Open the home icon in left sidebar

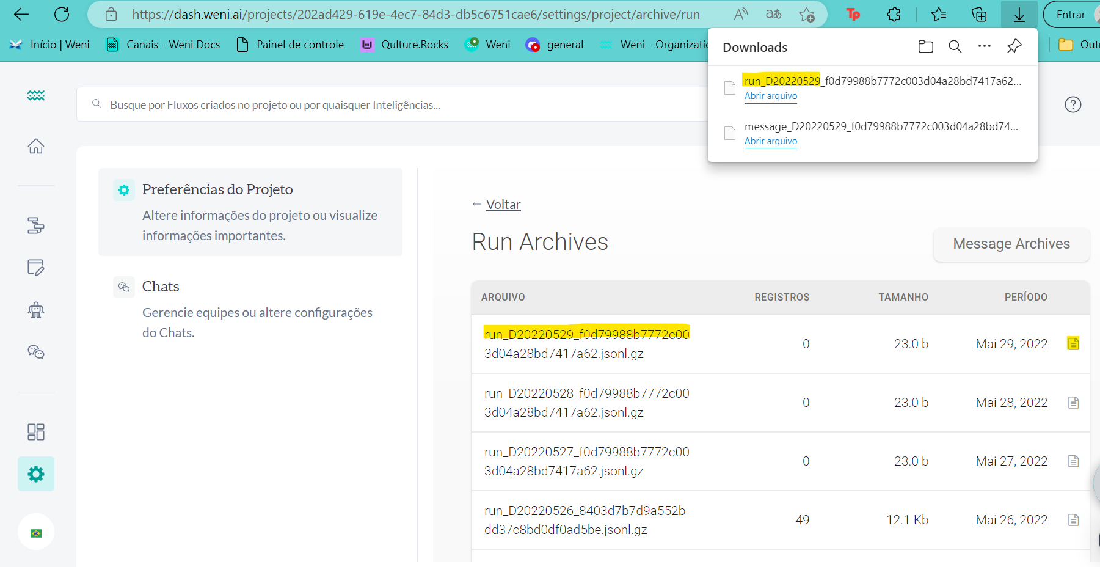(x=36, y=146)
